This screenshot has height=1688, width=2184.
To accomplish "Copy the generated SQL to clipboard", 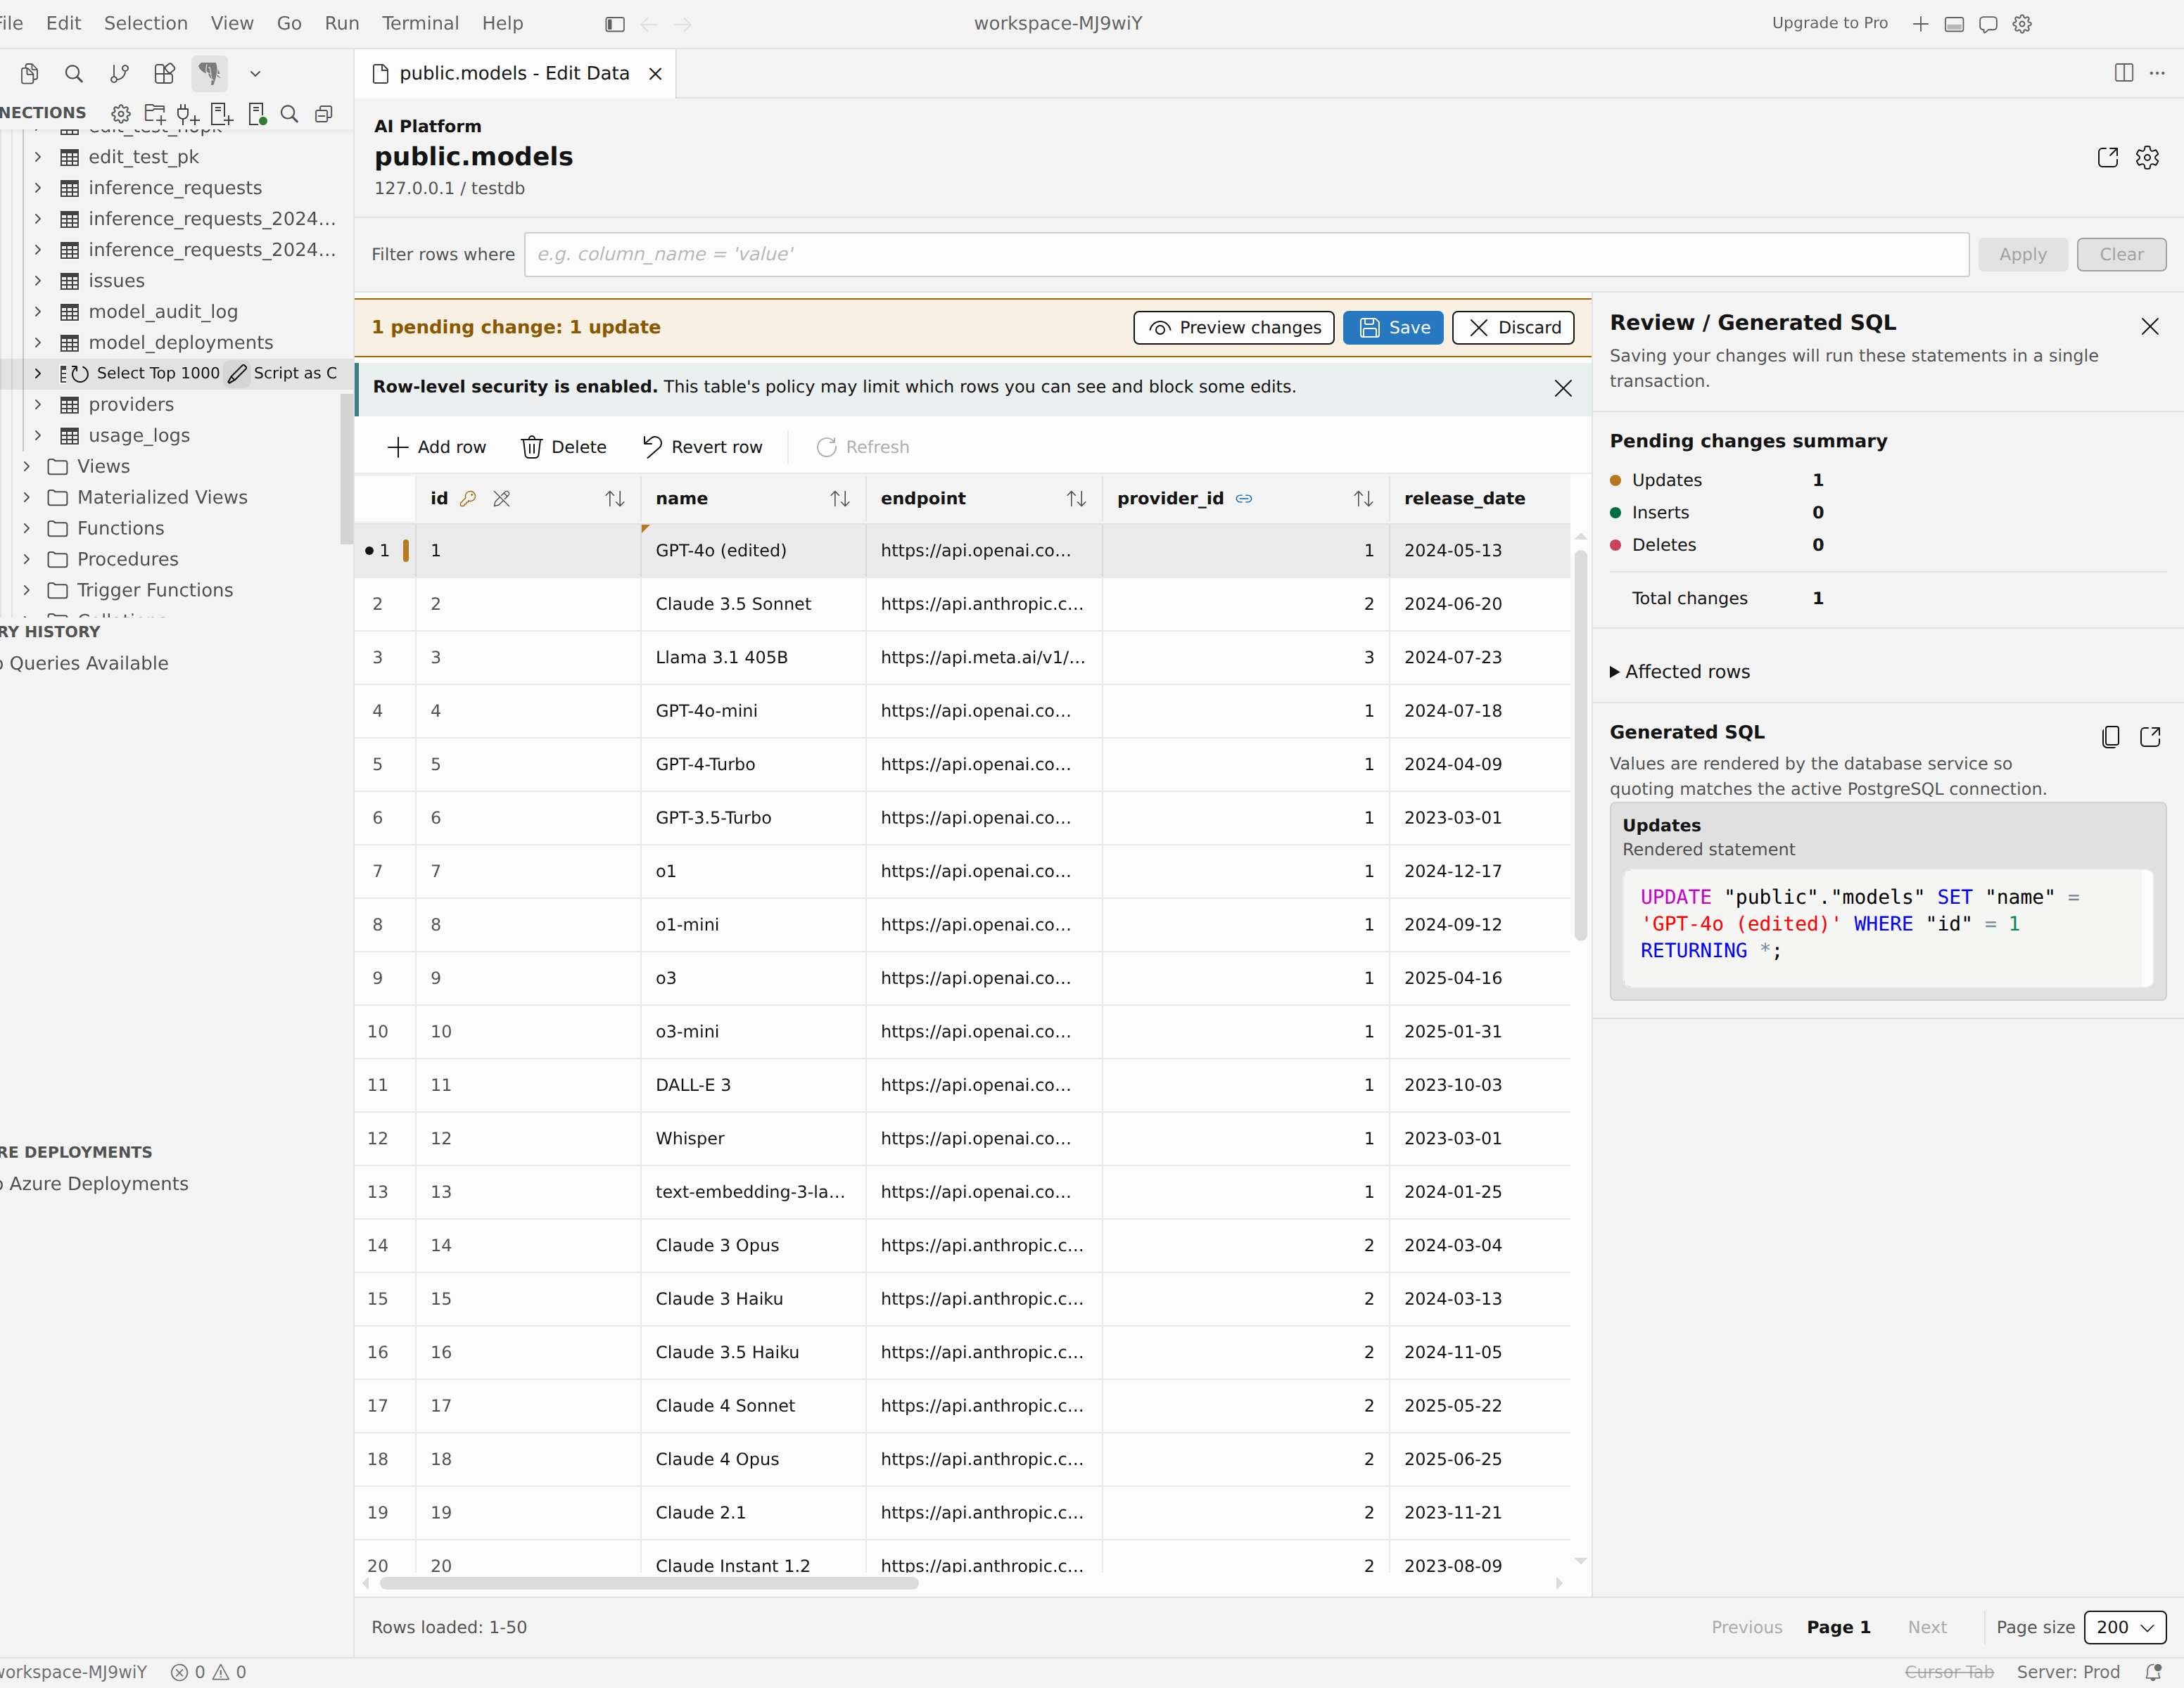I will tap(2111, 736).
